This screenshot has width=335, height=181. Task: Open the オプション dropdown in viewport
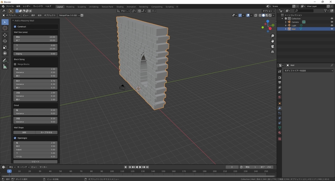[269, 11]
